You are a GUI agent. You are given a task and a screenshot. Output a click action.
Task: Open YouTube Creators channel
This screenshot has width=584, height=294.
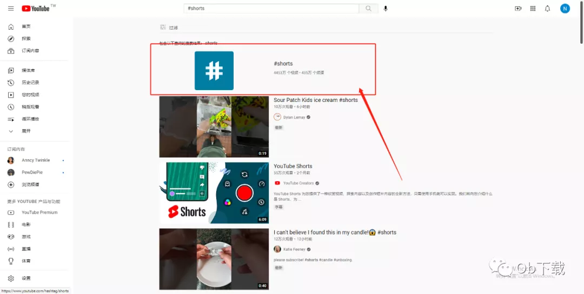pos(298,183)
